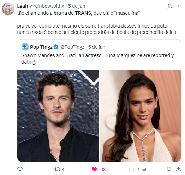Open quoted post text about Shawn Mendes
Viewport: 185px width, 175px height.
point(97,59)
